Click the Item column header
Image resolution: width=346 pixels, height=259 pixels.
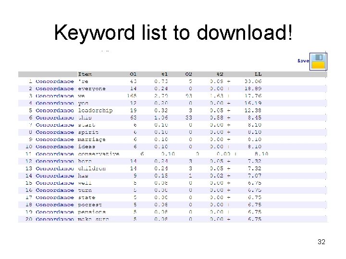click(85, 74)
